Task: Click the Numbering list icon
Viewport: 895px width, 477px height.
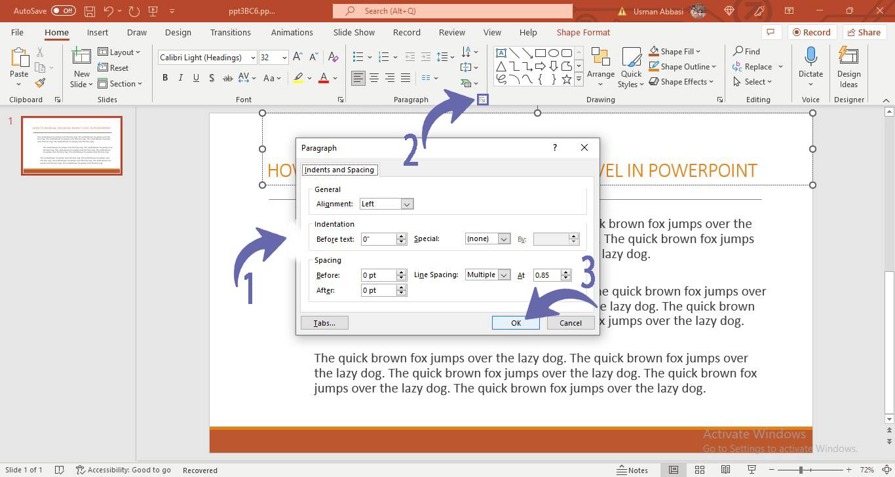Action: [x=384, y=57]
